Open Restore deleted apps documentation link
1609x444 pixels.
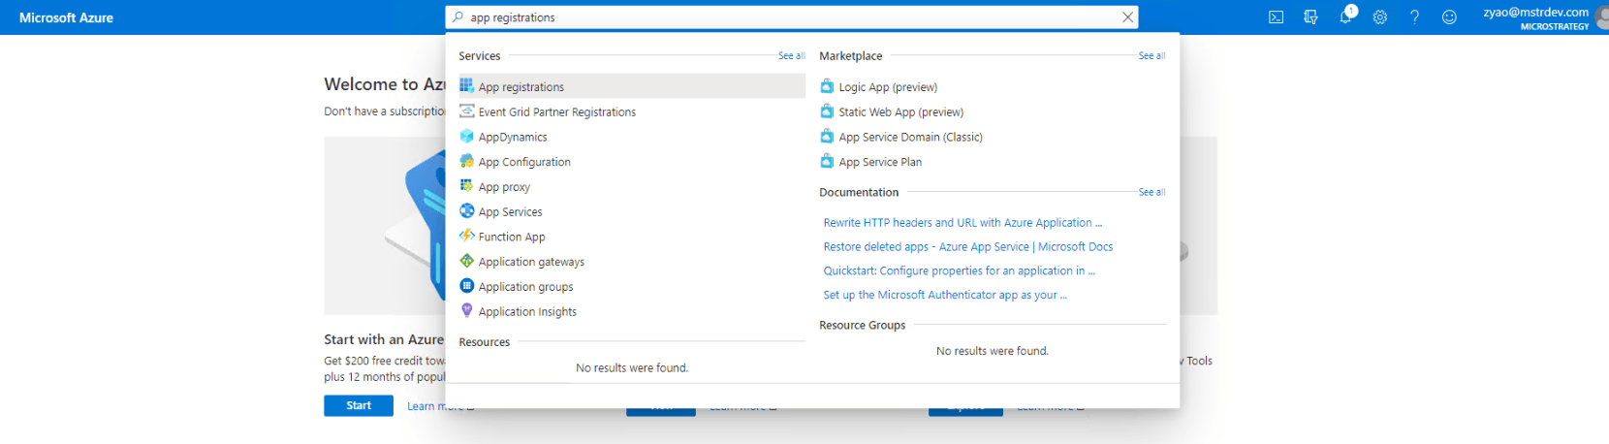click(968, 246)
